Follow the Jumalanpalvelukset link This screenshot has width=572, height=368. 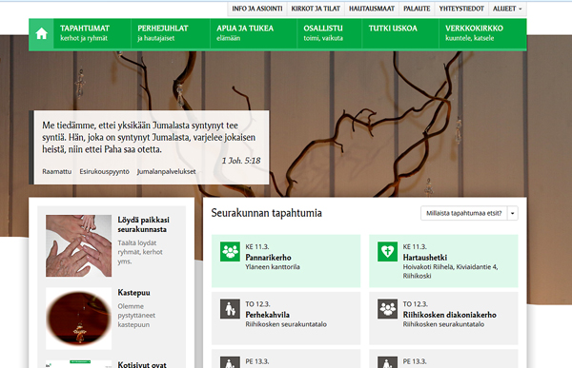tap(166, 171)
